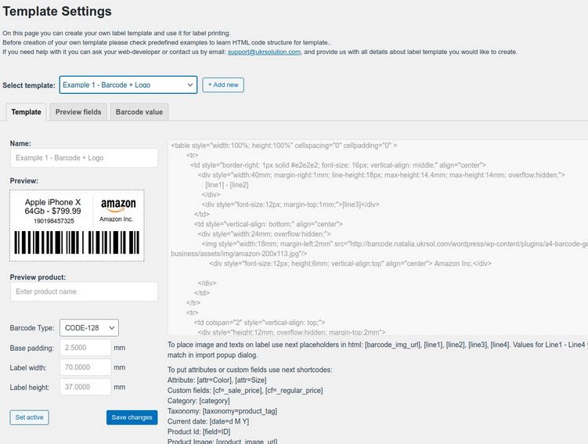Viewport: 588px width, 444px height.
Task: Click the Base padding value field
Action: point(85,348)
